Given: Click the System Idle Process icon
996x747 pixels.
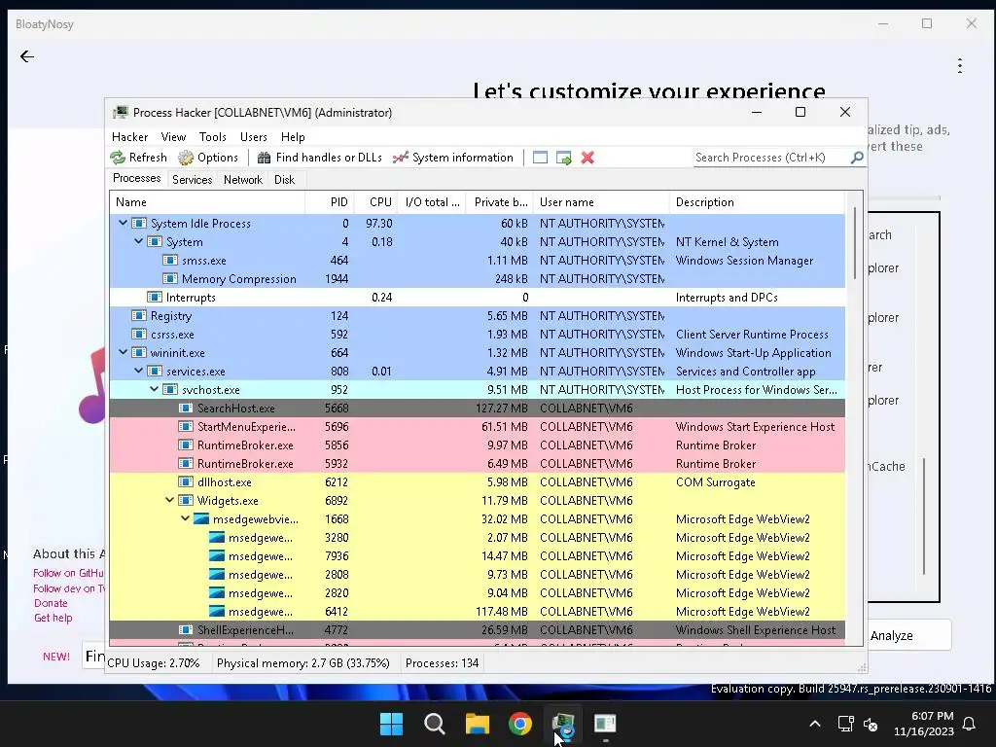Looking at the screenshot, I should tap(139, 224).
